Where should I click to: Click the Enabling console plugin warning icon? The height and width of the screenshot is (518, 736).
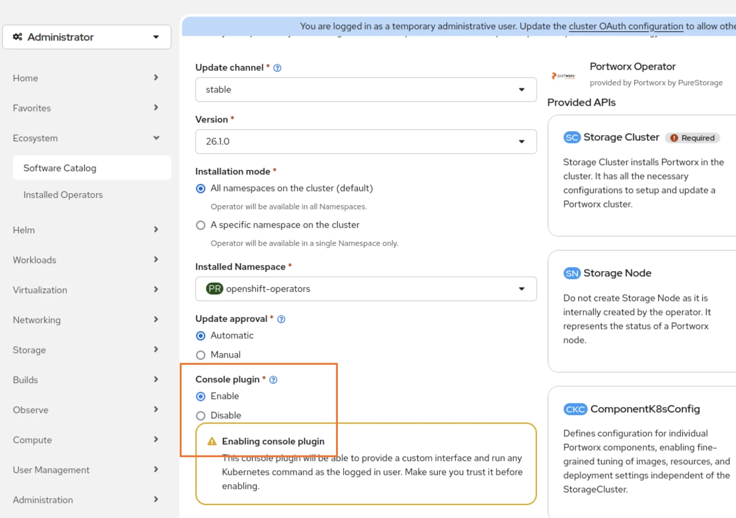(x=212, y=442)
